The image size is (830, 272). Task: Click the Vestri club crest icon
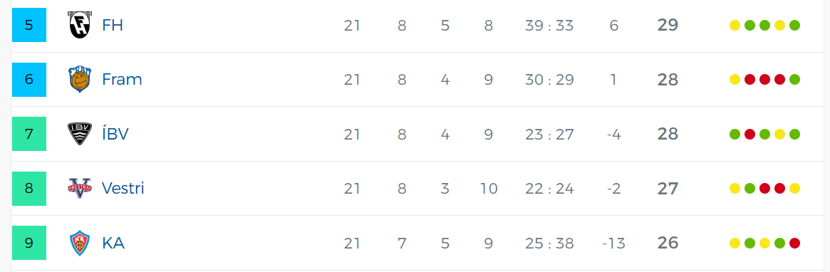click(x=80, y=188)
